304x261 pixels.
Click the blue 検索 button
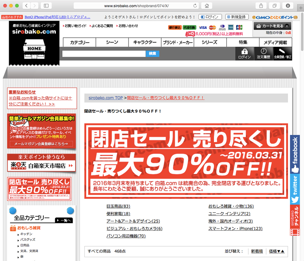click(x=152, y=54)
